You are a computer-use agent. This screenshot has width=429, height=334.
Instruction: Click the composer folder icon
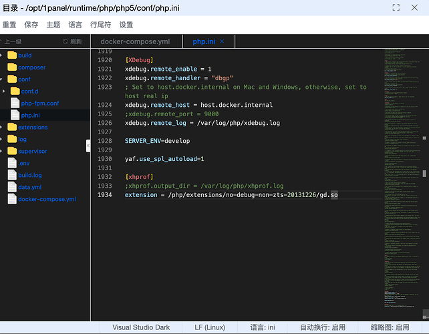12,67
